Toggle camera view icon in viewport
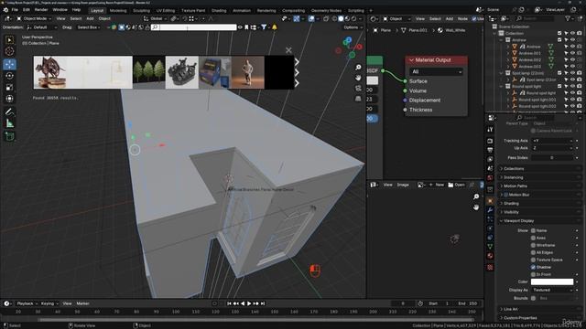This screenshot has height=329, width=586. [x=358, y=88]
